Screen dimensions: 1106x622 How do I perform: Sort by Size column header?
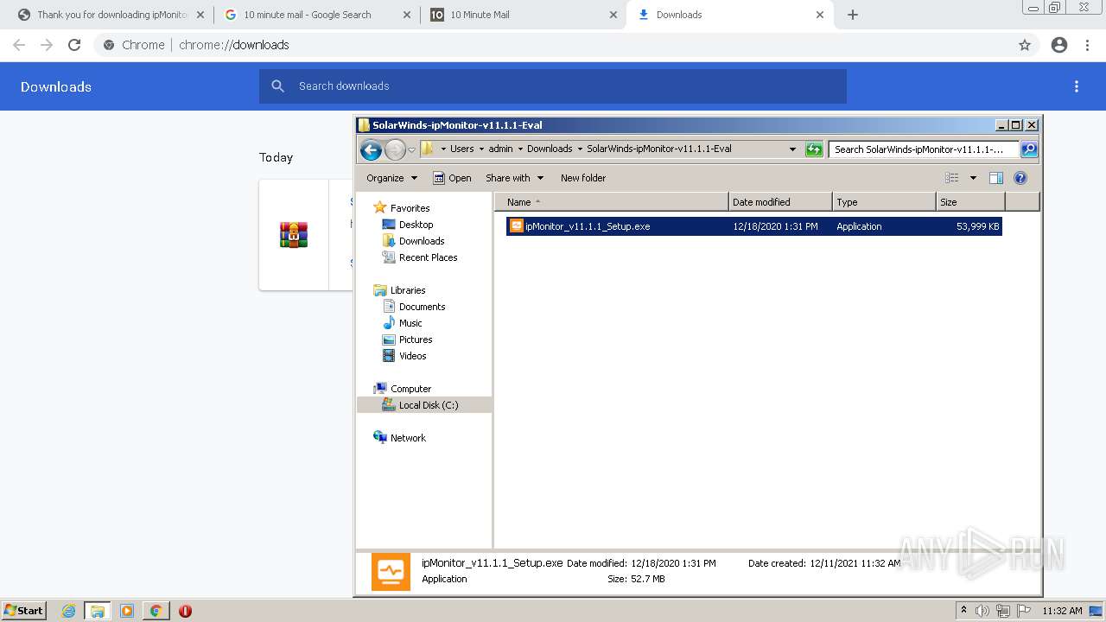tap(970, 202)
